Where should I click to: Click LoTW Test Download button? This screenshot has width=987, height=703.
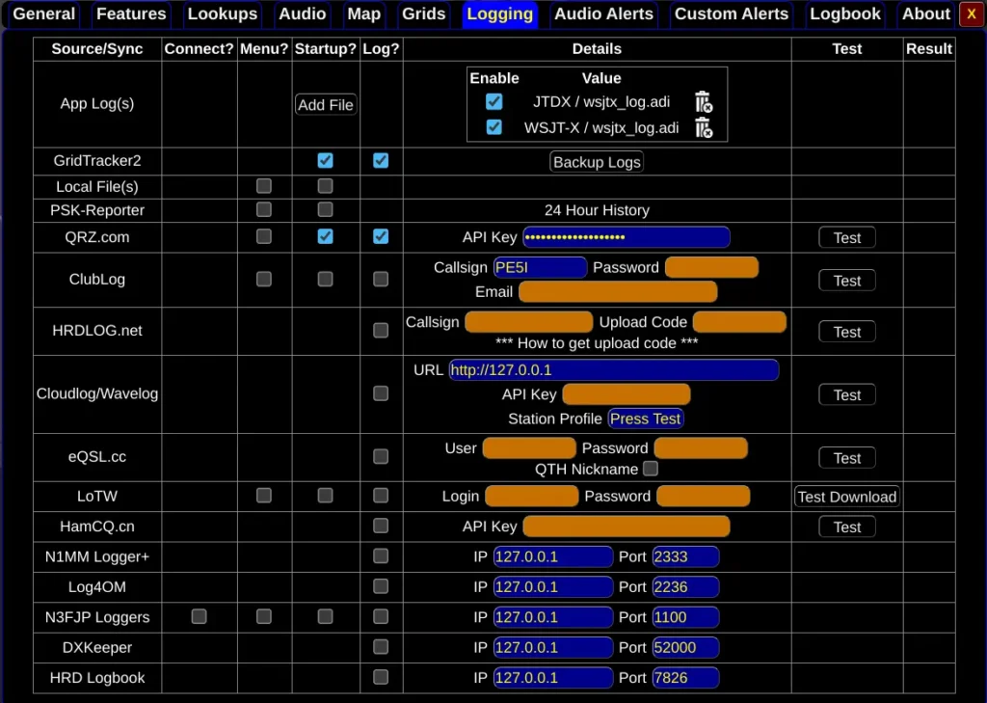846,497
